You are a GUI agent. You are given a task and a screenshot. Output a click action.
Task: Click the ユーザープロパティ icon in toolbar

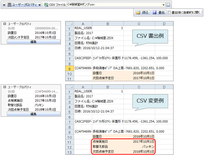coord(10,5)
